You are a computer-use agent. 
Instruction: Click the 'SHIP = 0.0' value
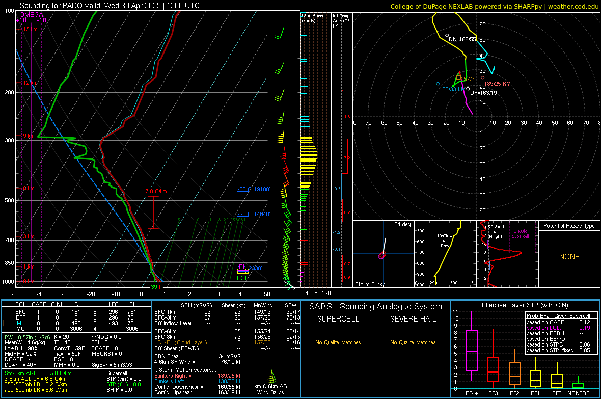tap(119, 390)
